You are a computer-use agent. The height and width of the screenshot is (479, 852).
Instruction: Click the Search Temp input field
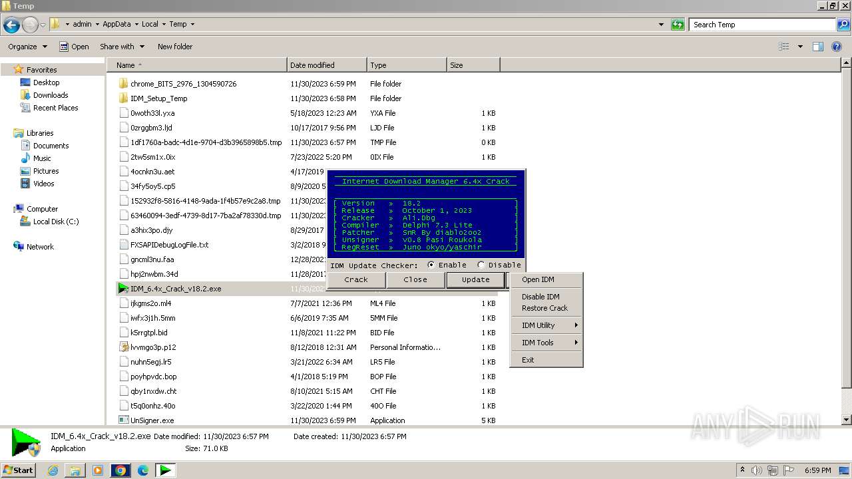click(761, 25)
